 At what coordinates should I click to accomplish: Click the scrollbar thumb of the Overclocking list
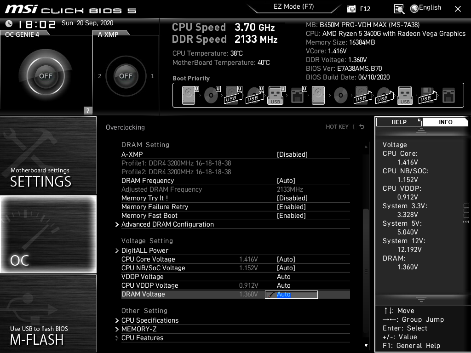tap(366, 272)
